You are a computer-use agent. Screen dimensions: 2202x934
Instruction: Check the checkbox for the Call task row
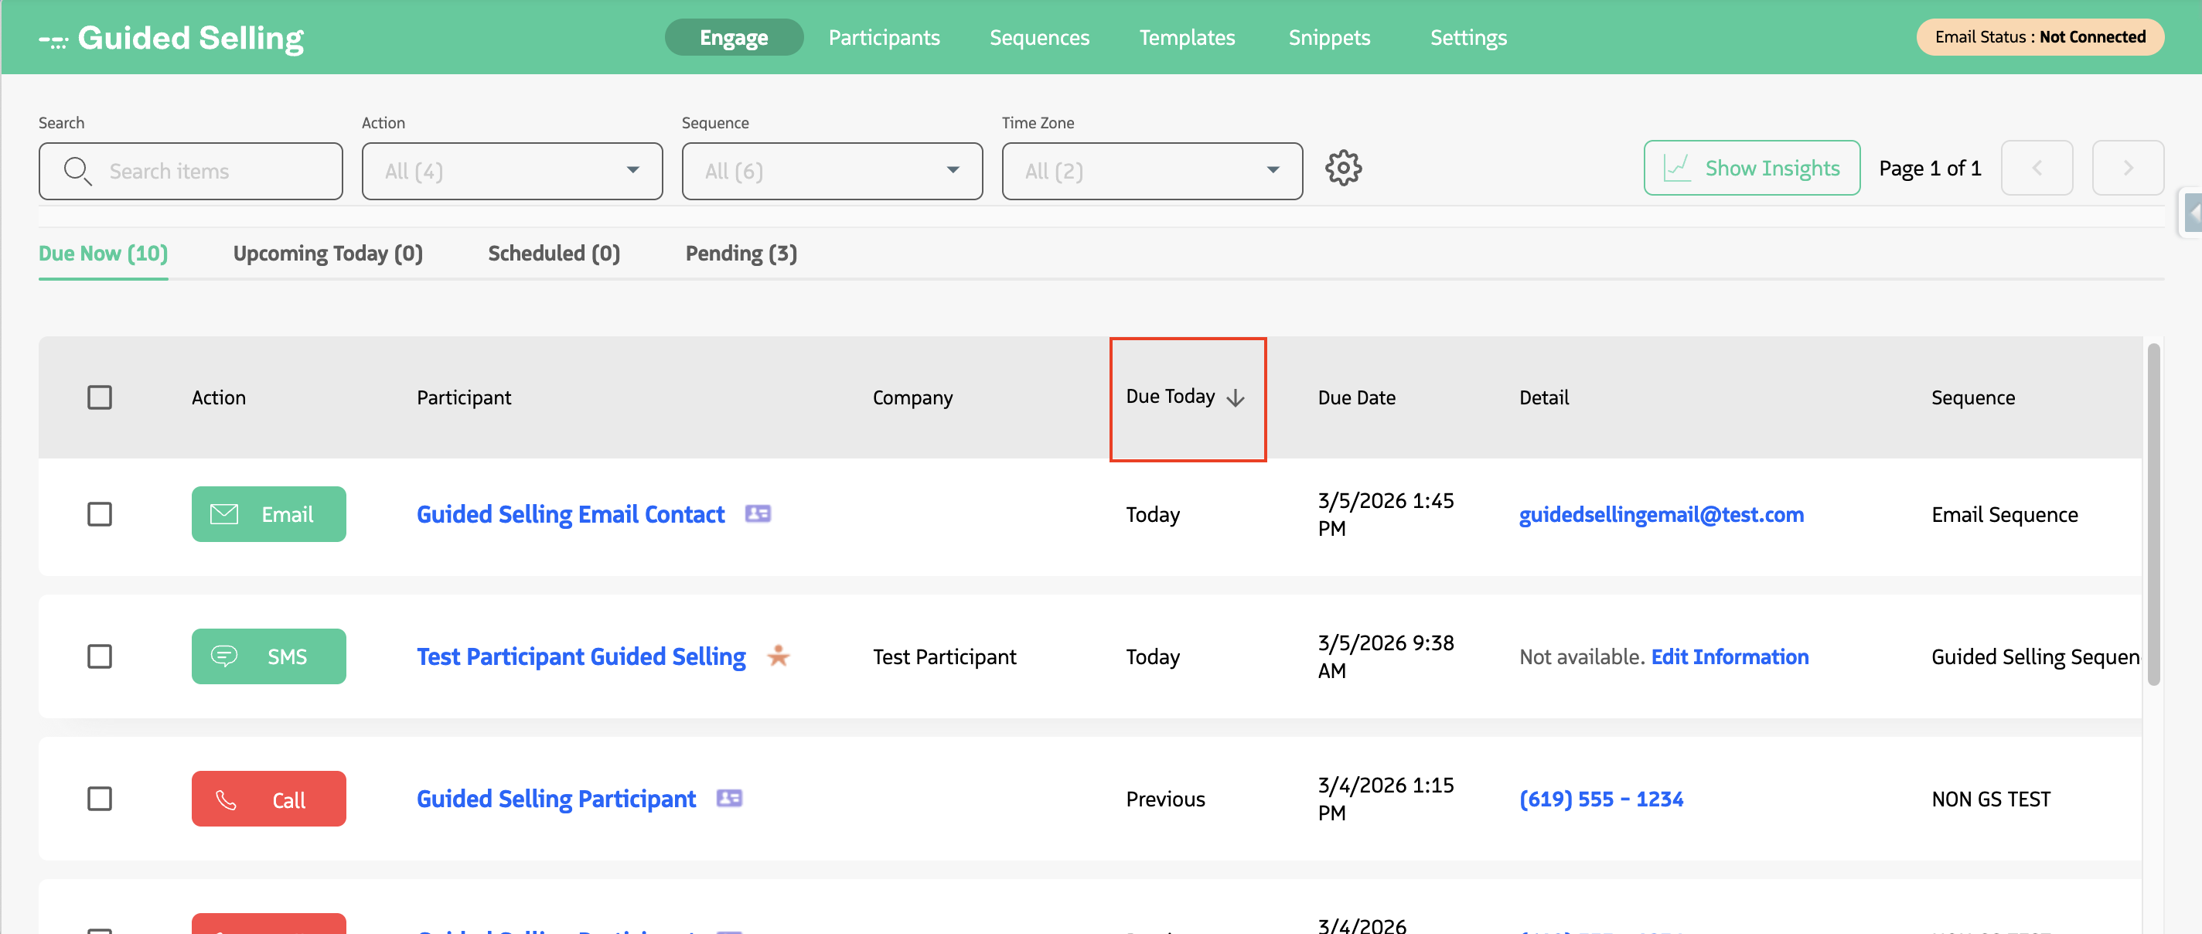click(100, 799)
